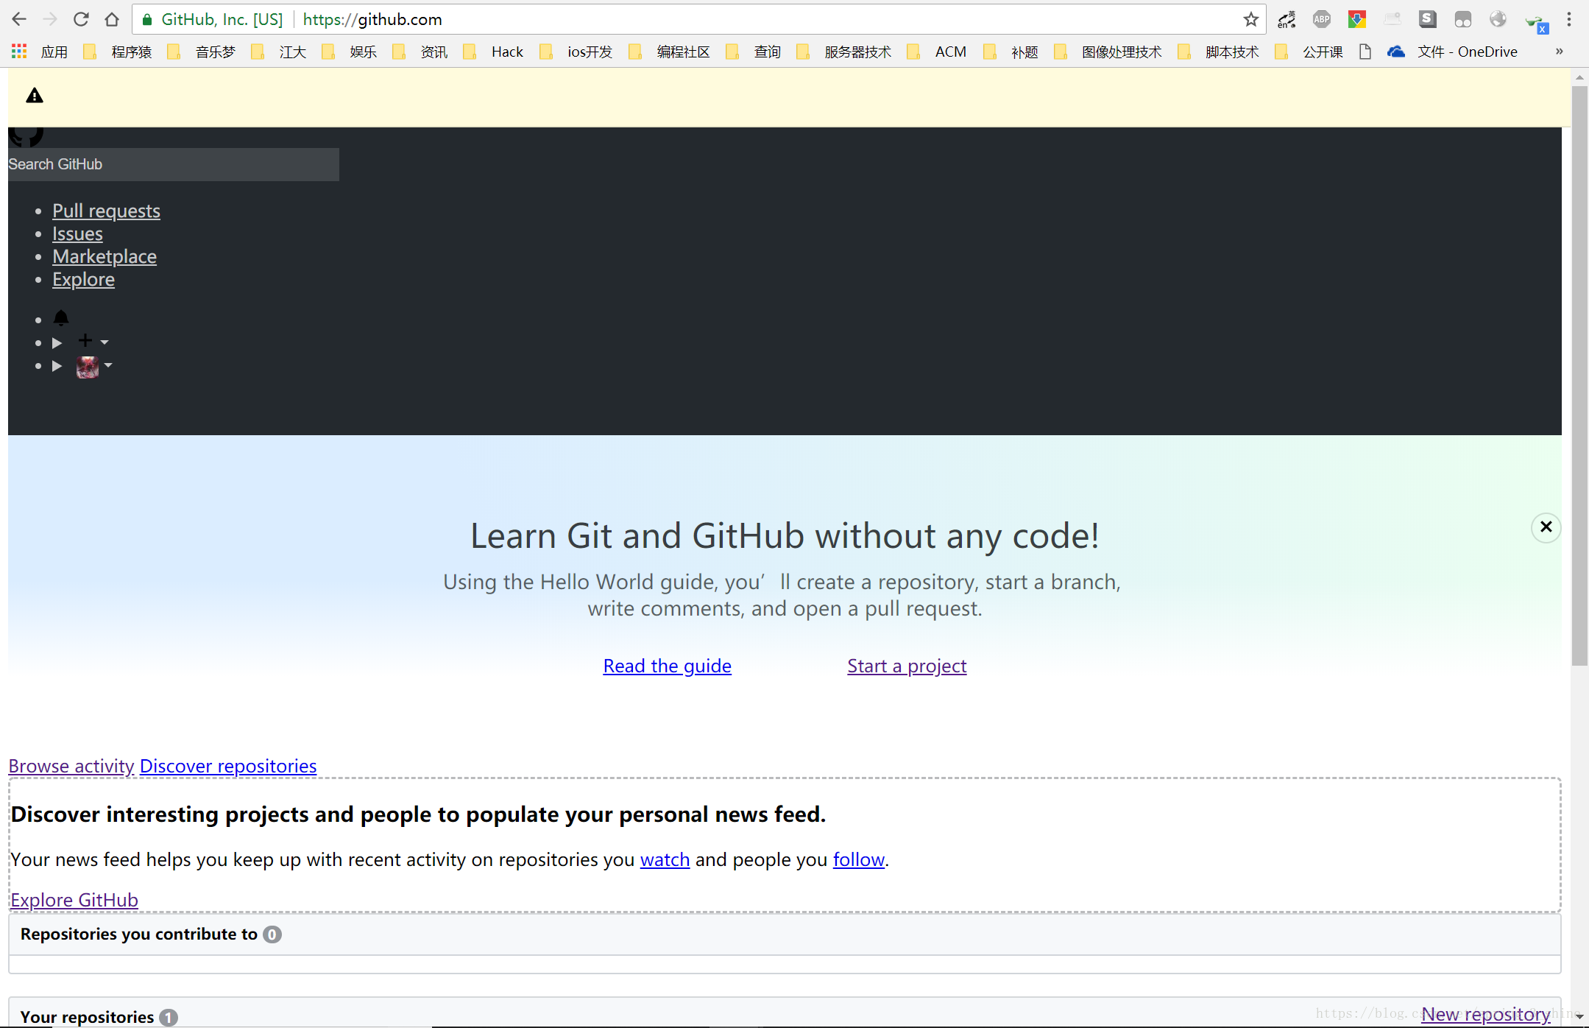The image size is (1589, 1028).
Task: Click the page vertical scrollbar thumb
Action: [x=1579, y=376]
